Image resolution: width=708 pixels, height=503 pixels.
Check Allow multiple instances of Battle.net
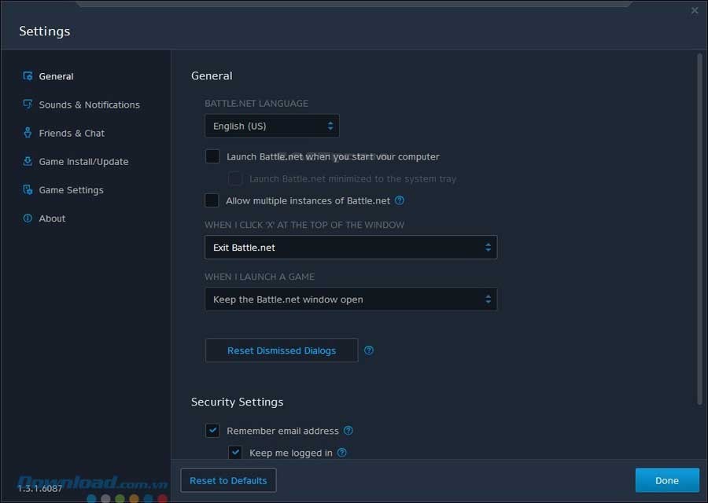[212, 200]
